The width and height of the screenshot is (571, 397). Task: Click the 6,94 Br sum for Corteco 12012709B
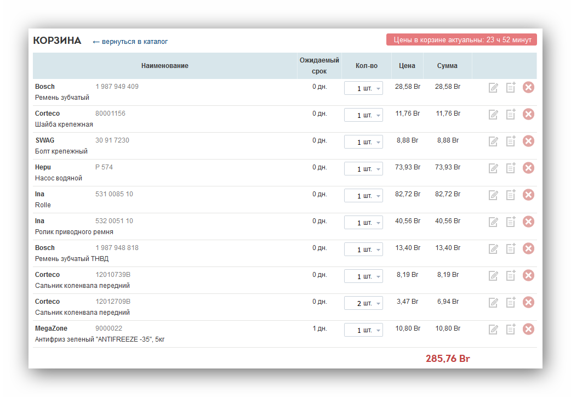coord(448,302)
